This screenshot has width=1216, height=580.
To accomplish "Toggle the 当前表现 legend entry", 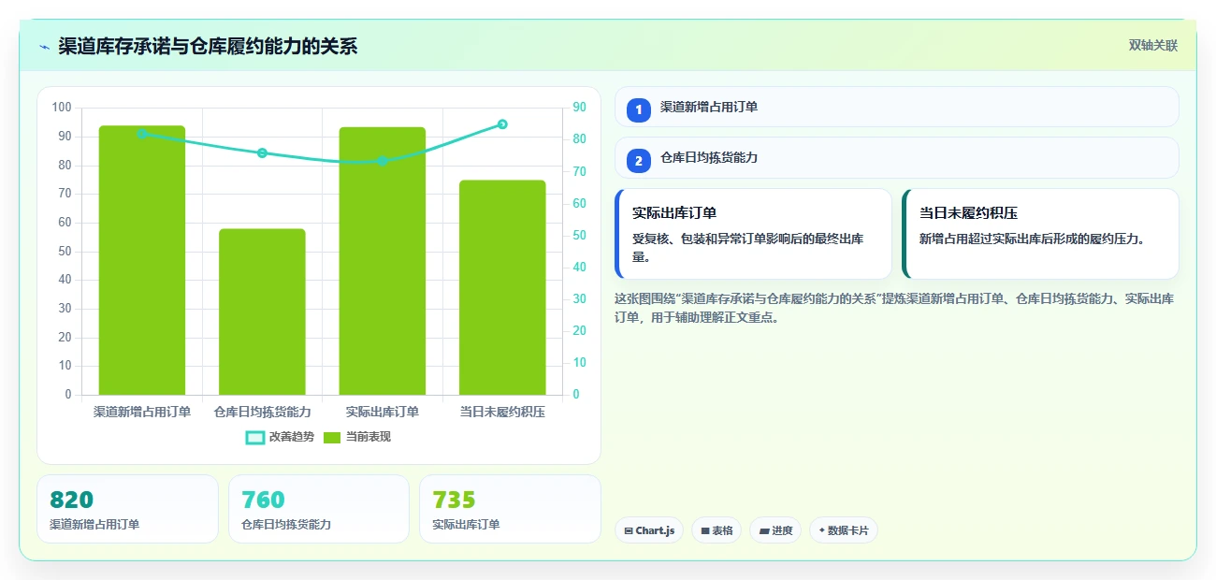I will coord(357,437).
